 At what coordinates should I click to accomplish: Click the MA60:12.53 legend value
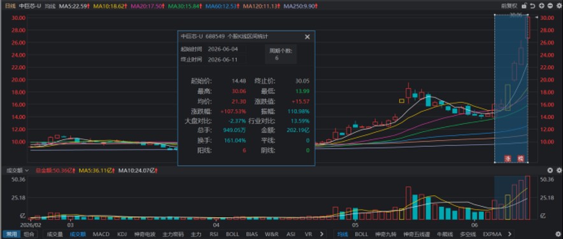tap(223, 6)
